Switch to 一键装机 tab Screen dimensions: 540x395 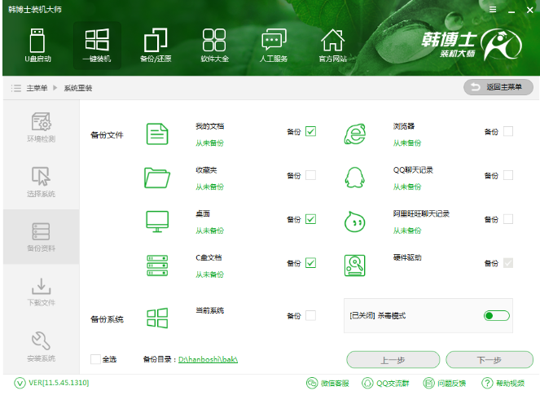click(x=97, y=45)
